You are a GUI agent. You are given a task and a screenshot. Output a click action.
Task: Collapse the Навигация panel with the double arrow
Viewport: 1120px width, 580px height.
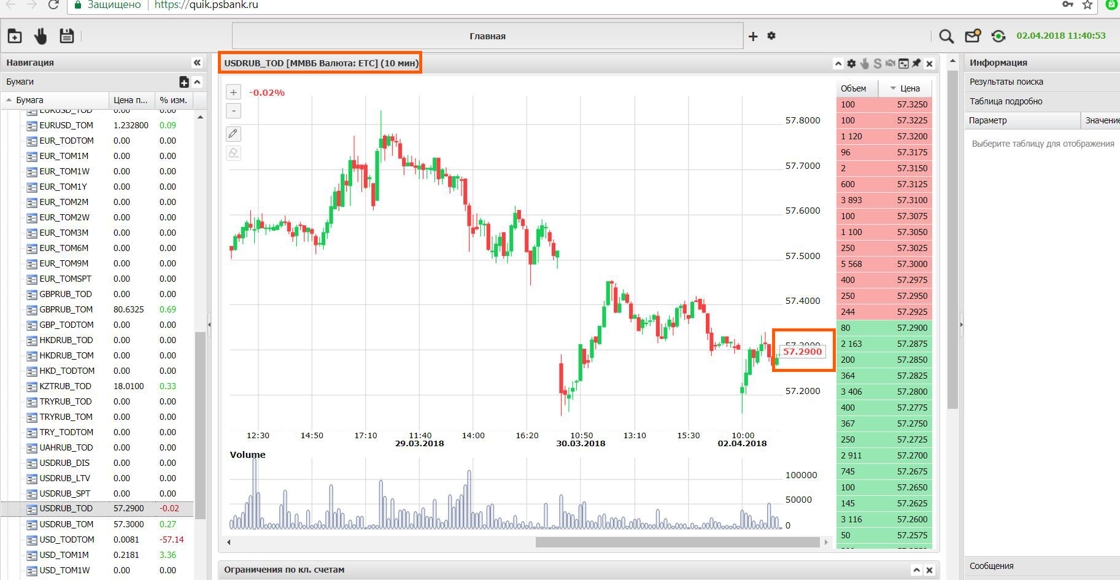197,63
